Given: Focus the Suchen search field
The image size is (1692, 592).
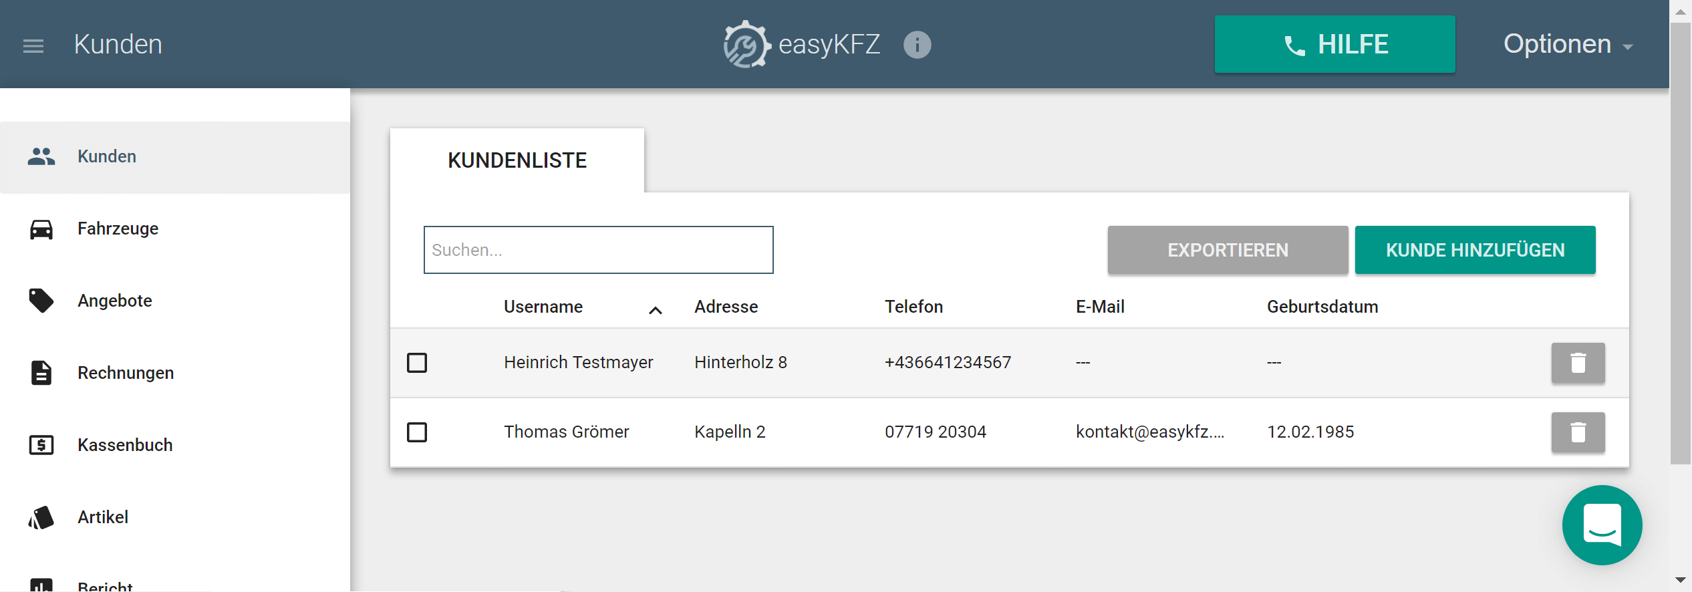Looking at the screenshot, I should pyautogui.click(x=598, y=250).
